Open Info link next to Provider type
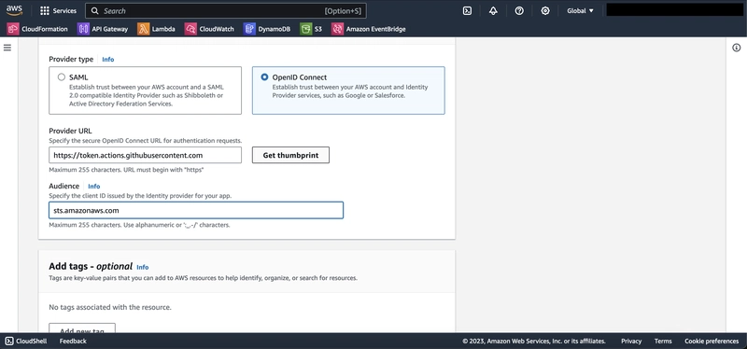Screen dimensions: 747x349 pyautogui.click(x=108, y=60)
